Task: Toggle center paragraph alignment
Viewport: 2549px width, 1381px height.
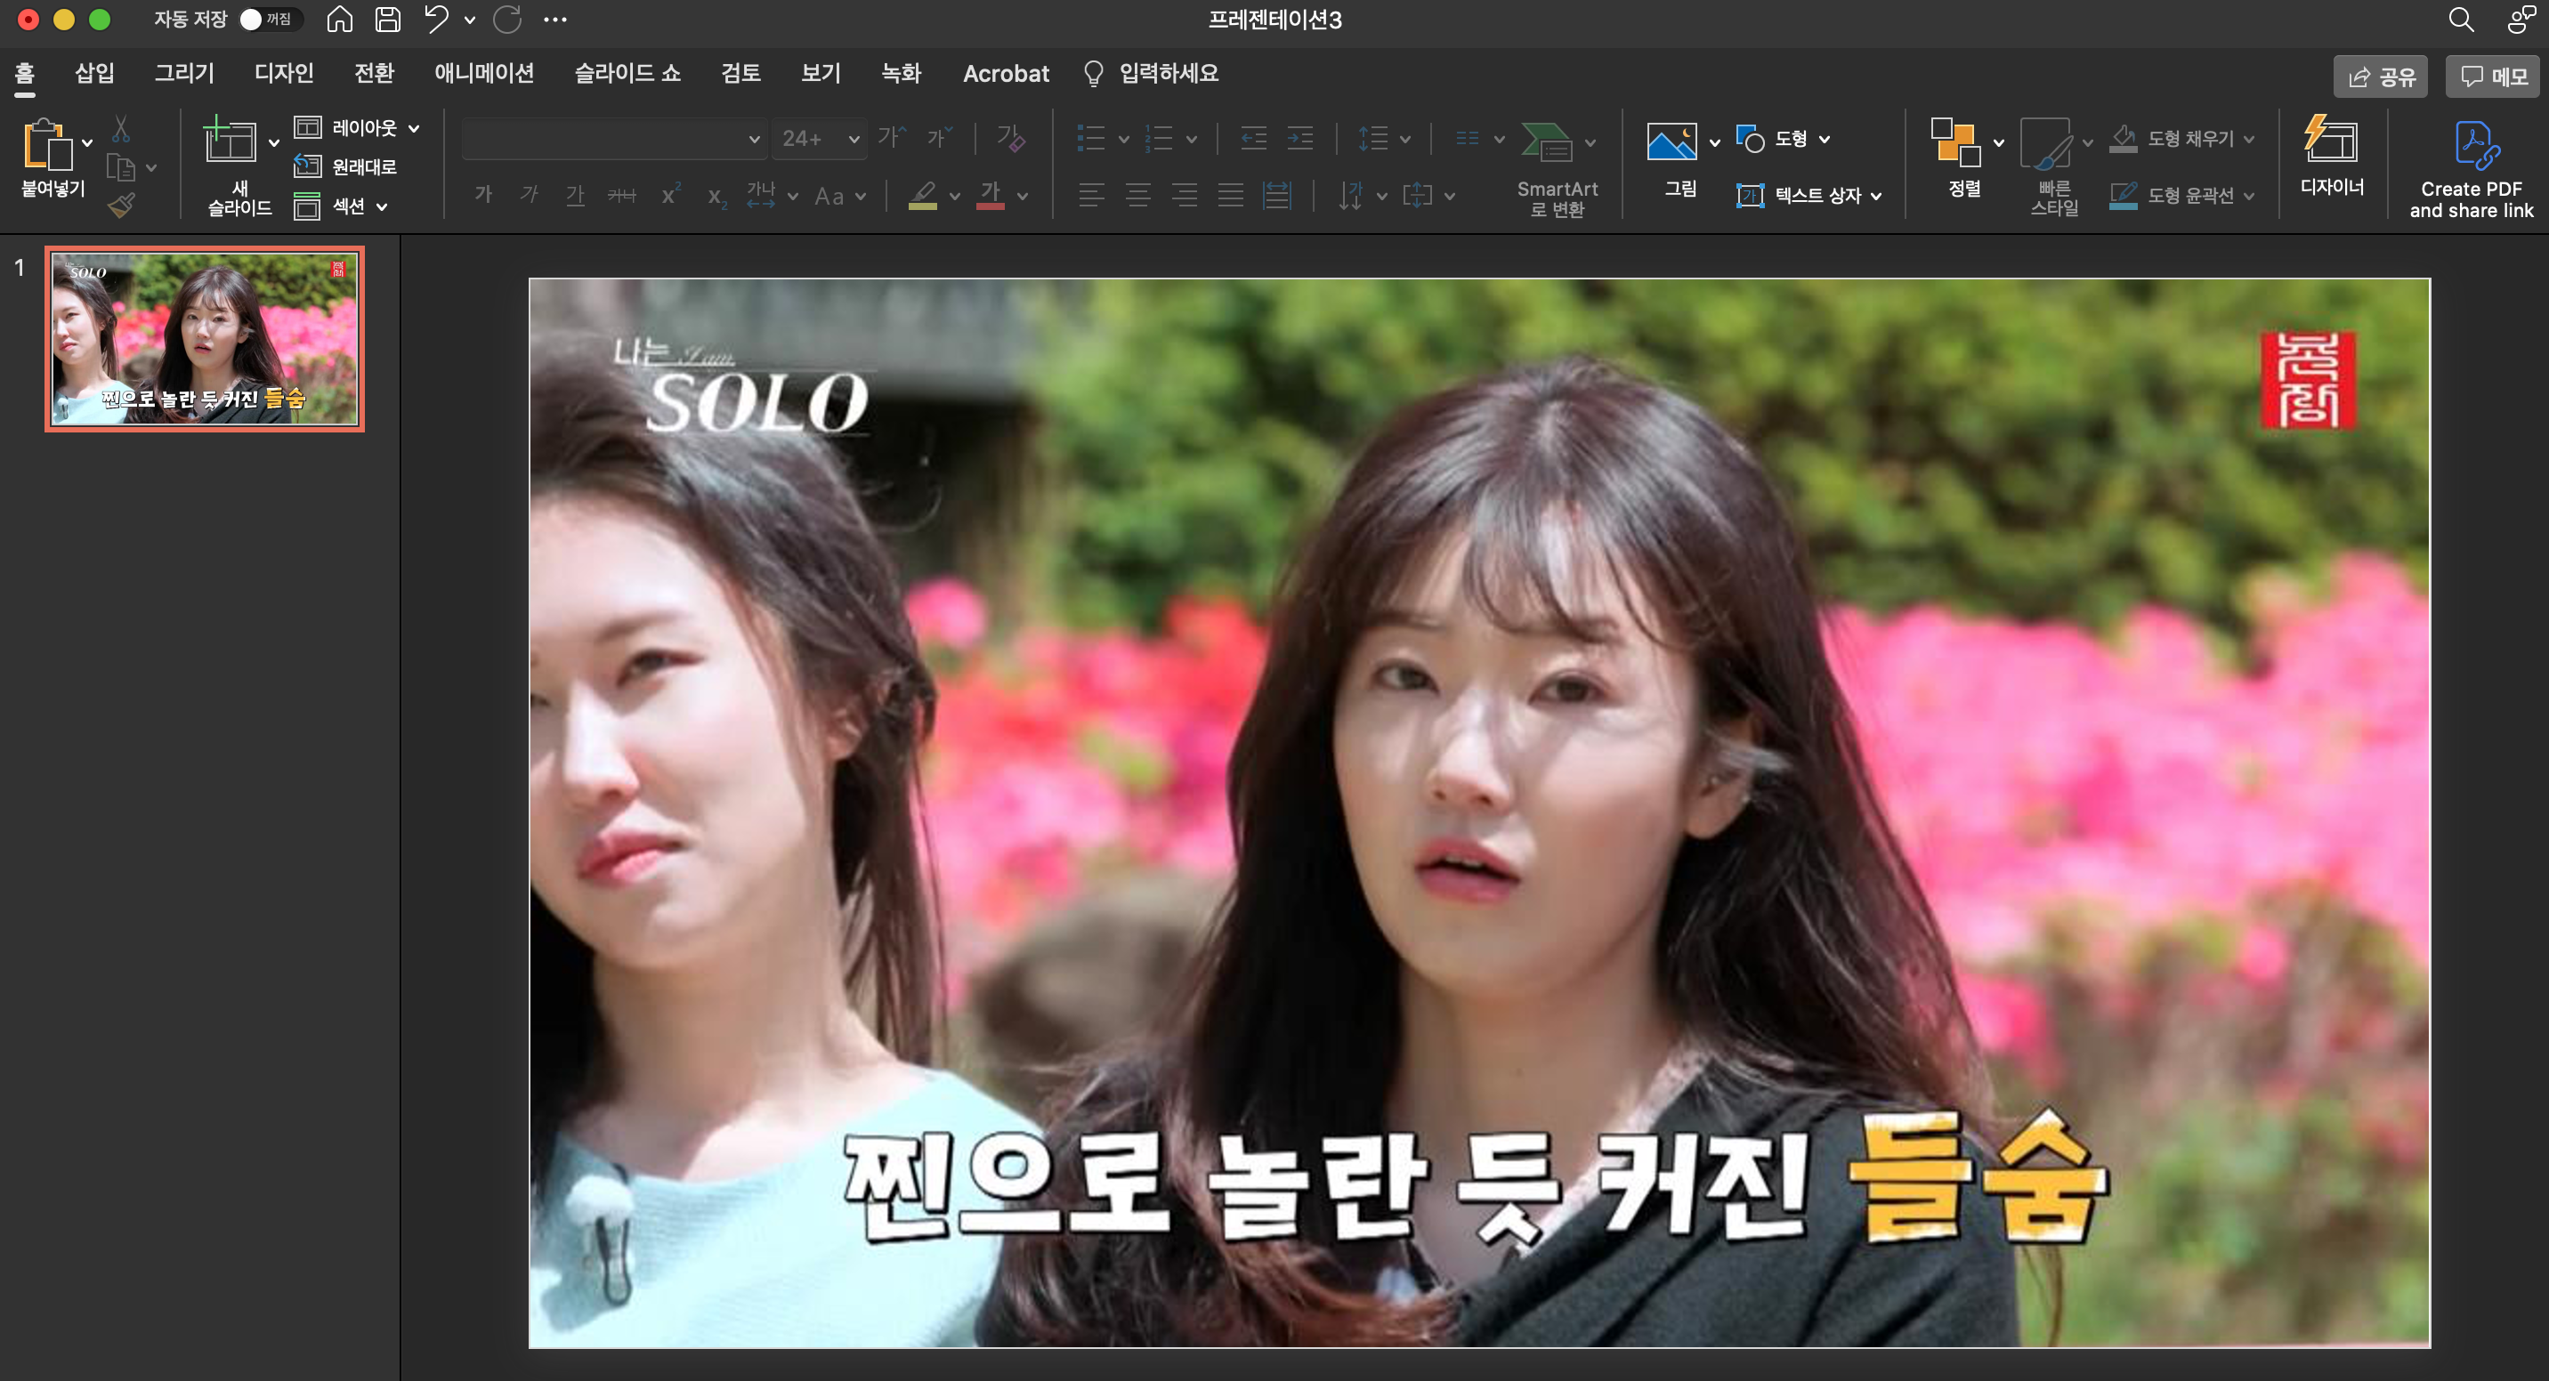Action: [1138, 195]
